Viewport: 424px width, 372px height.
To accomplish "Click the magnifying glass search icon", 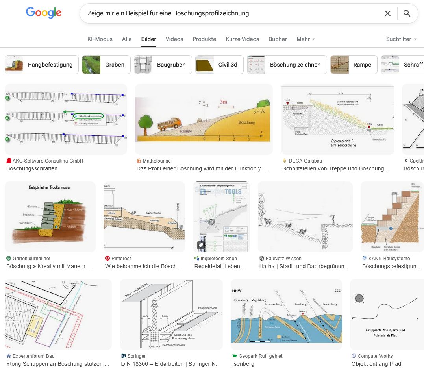I will [407, 13].
